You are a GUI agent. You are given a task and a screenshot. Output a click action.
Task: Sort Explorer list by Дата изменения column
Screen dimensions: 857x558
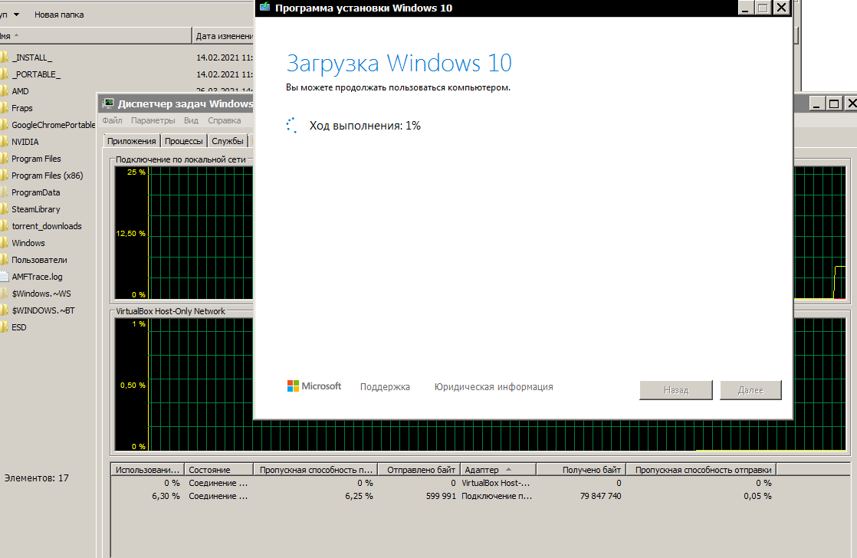tap(224, 36)
